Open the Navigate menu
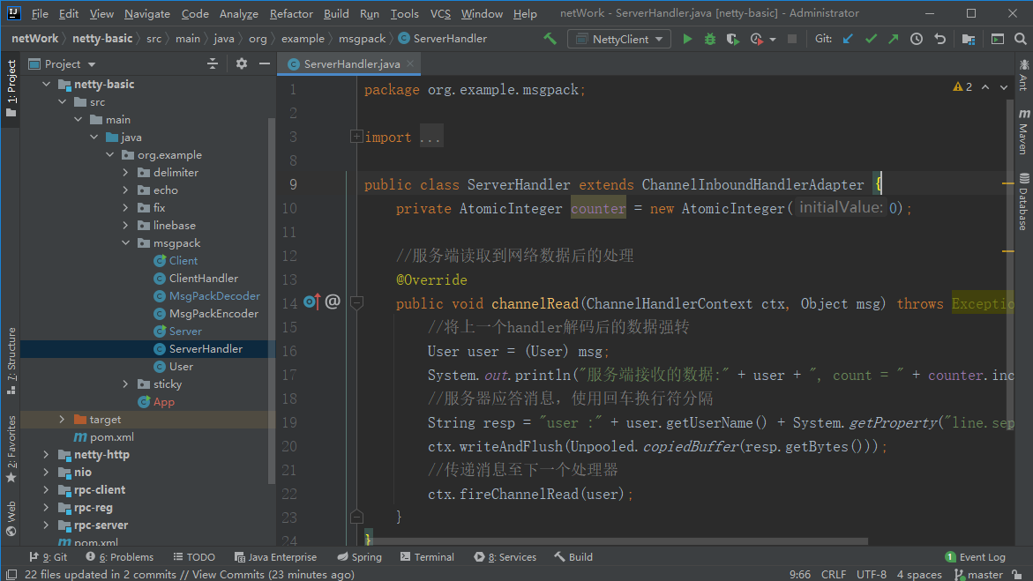Viewport: 1033px width, 581px height. click(x=147, y=13)
